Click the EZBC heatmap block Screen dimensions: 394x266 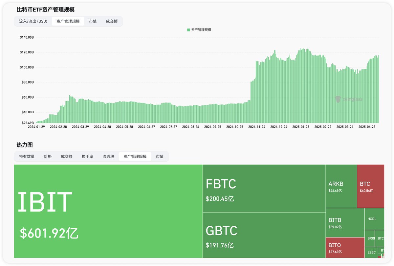click(371, 253)
